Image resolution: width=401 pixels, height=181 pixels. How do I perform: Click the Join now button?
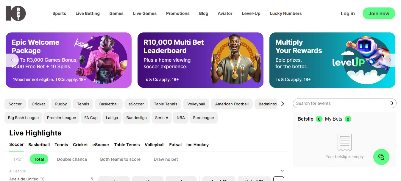(x=379, y=13)
